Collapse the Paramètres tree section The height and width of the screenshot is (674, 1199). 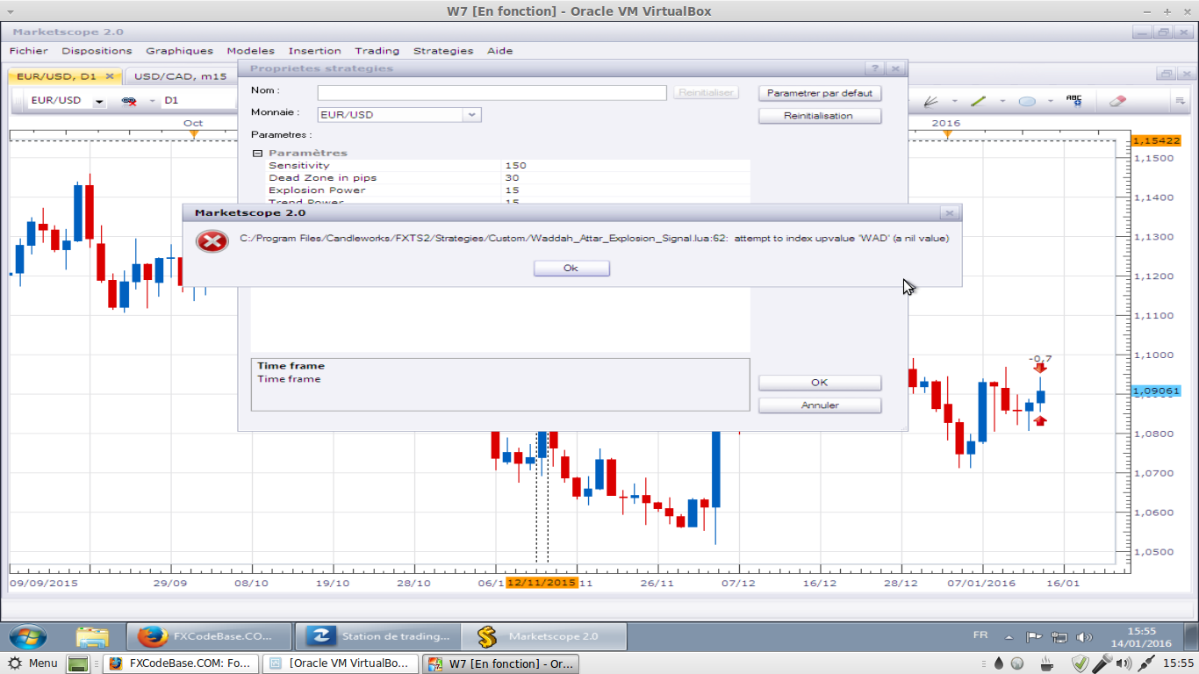click(x=258, y=153)
